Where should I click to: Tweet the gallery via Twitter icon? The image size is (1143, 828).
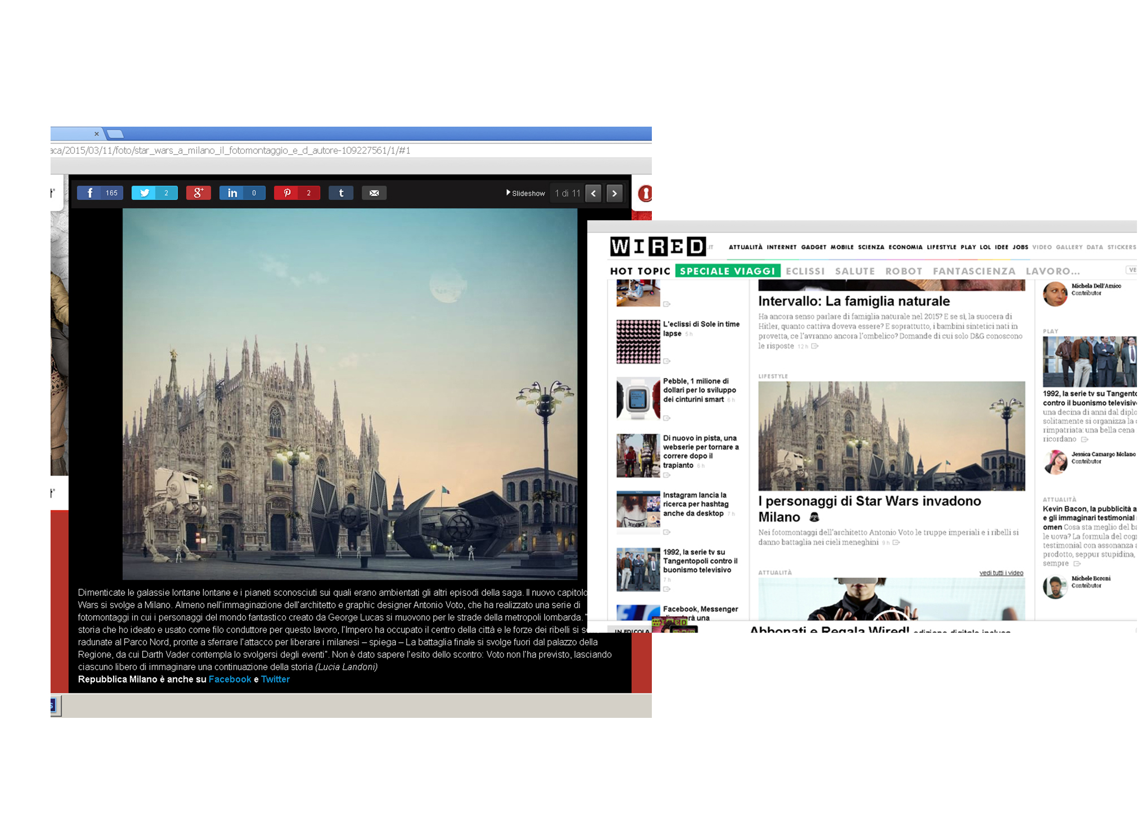click(x=155, y=194)
